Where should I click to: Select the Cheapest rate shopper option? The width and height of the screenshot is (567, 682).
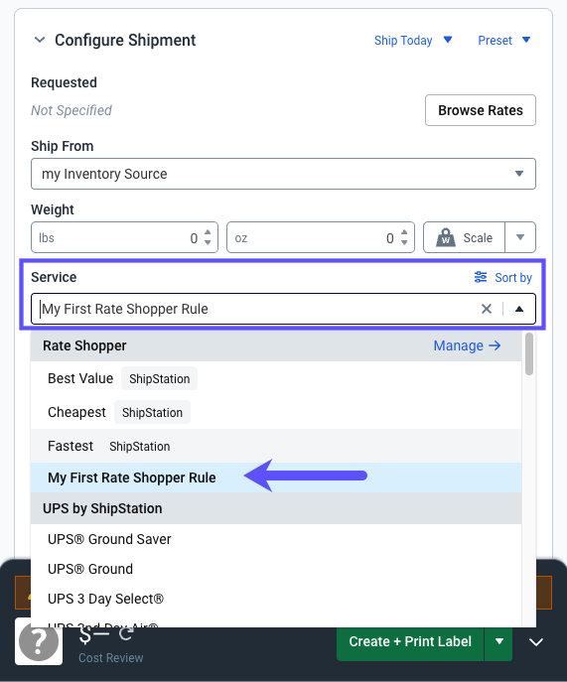pos(276,412)
